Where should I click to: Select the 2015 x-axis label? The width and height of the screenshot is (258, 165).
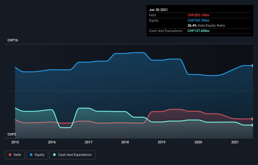click(x=15, y=142)
